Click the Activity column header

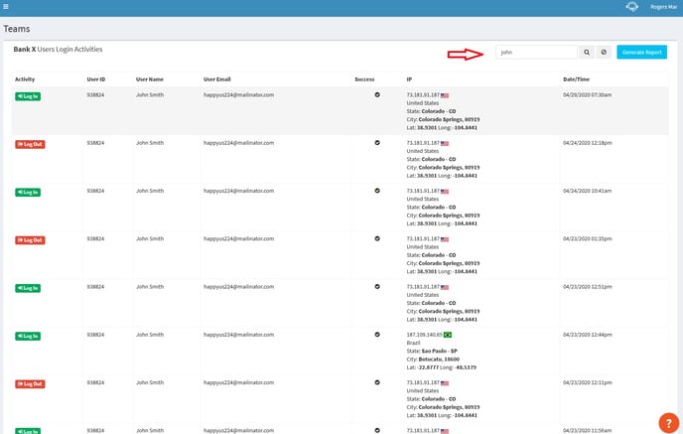point(26,78)
